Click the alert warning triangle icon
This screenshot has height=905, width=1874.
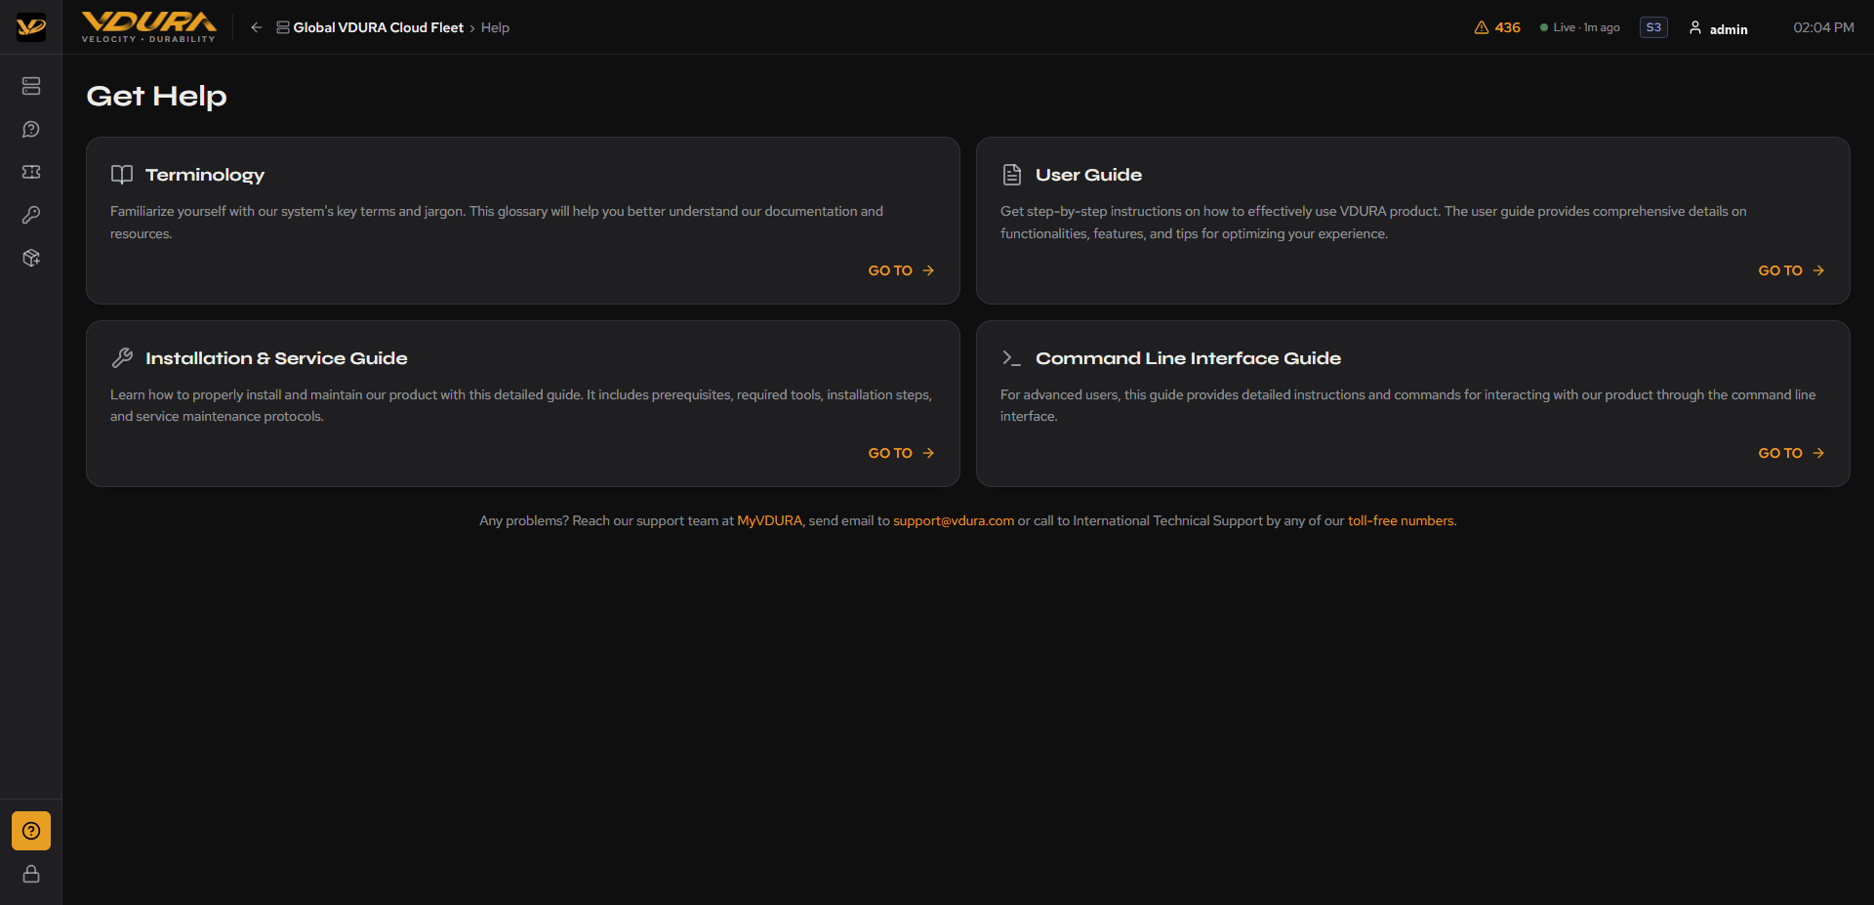pyautogui.click(x=1482, y=27)
